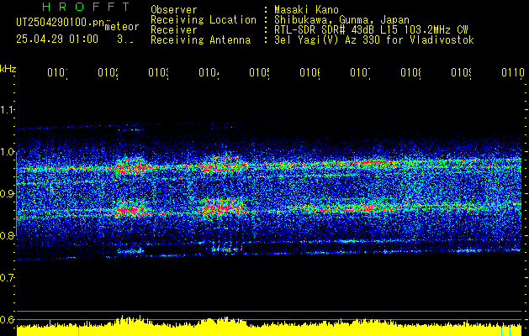Image resolution: width=529 pixels, height=336 pixels.
Task: Click the 0.6 kHz frequency label
Action: 7,319
